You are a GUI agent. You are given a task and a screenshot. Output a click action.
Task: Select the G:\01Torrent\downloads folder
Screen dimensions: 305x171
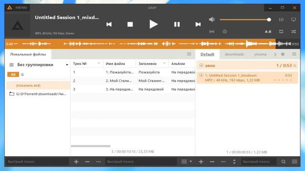[x=39, y=94]
